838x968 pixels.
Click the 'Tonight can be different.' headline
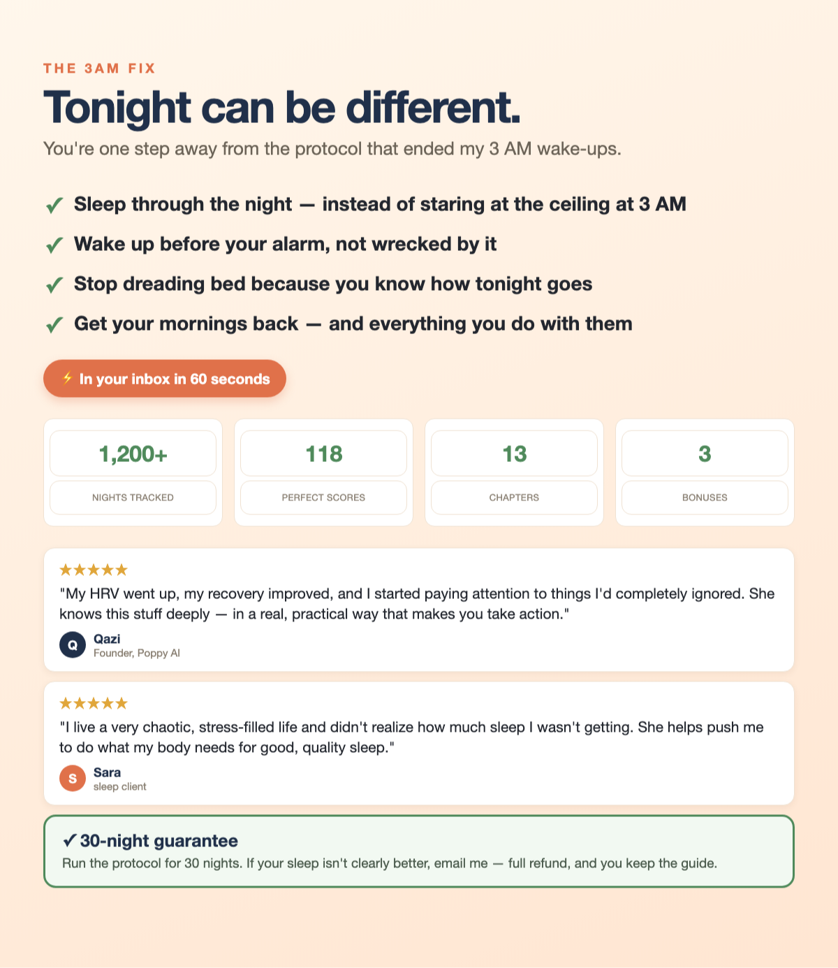[282, 108]
